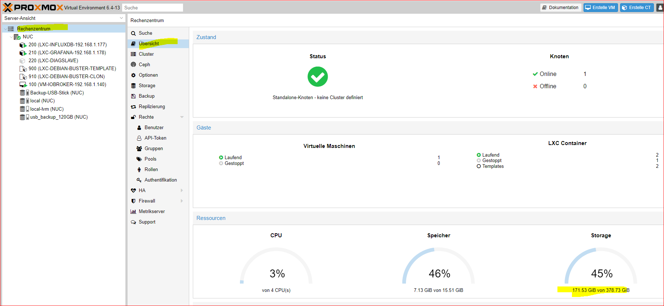Collapse the NUC node in tree
Image resolution: width=664 pixels, height=306 pixels.
click(11, 37)
